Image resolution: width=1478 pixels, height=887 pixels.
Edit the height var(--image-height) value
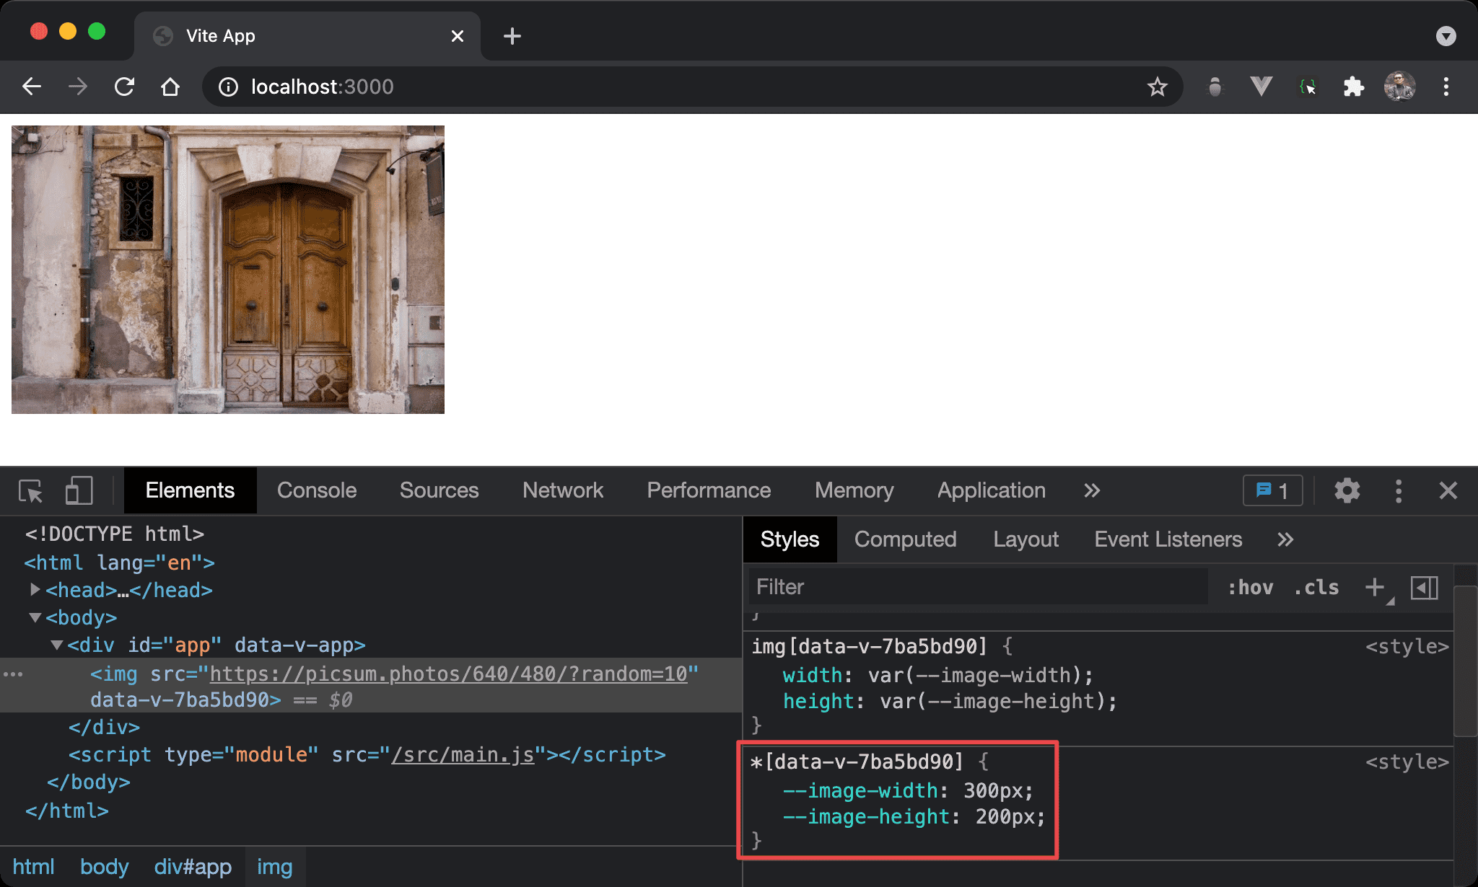[992, 702]
